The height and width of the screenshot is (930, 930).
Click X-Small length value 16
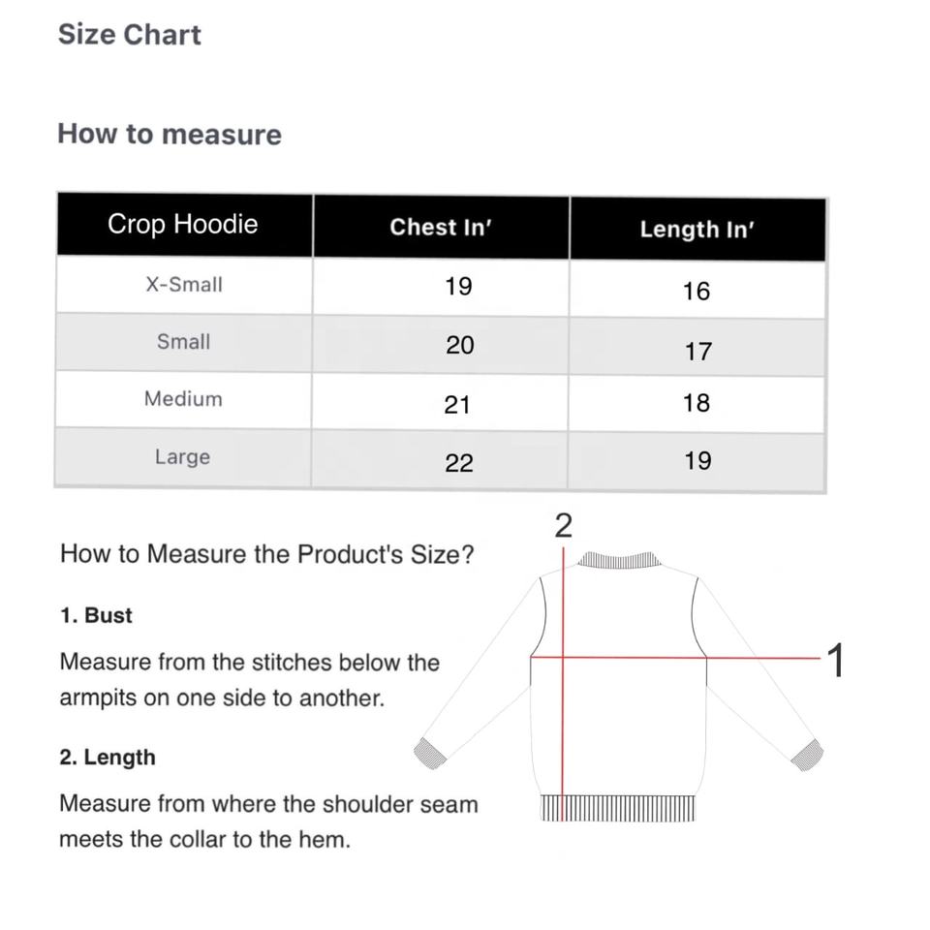[x=697, y=291]
